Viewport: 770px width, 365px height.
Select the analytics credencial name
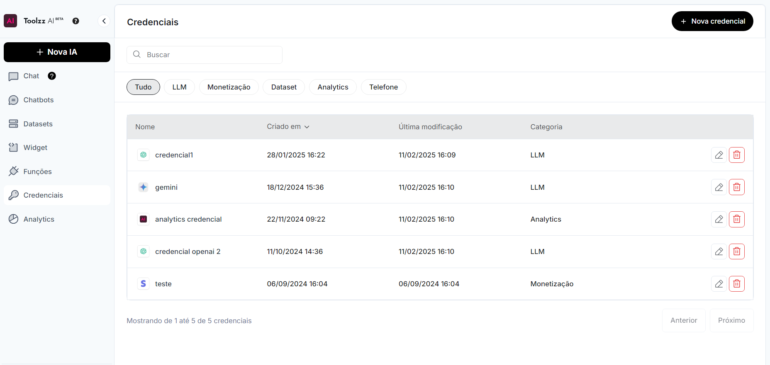(188, 219)
